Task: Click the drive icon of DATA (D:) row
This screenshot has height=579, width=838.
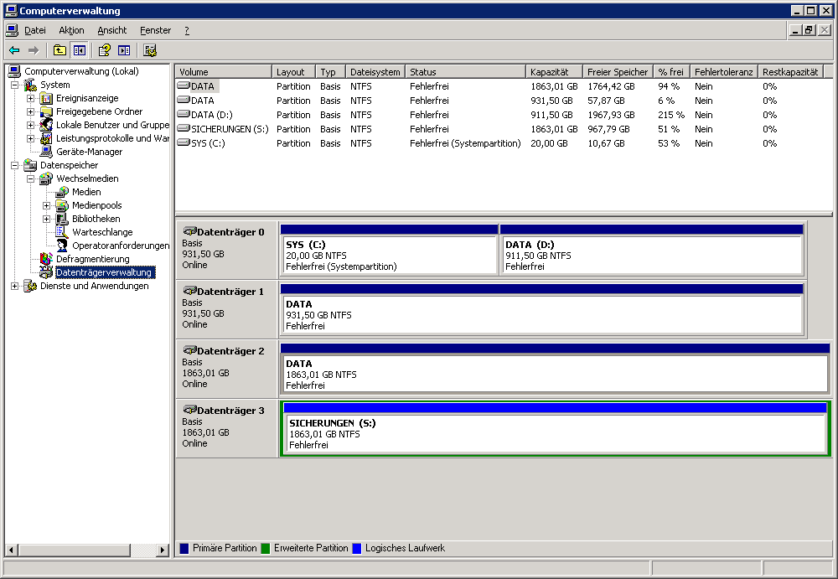Action: click(184, 114)
